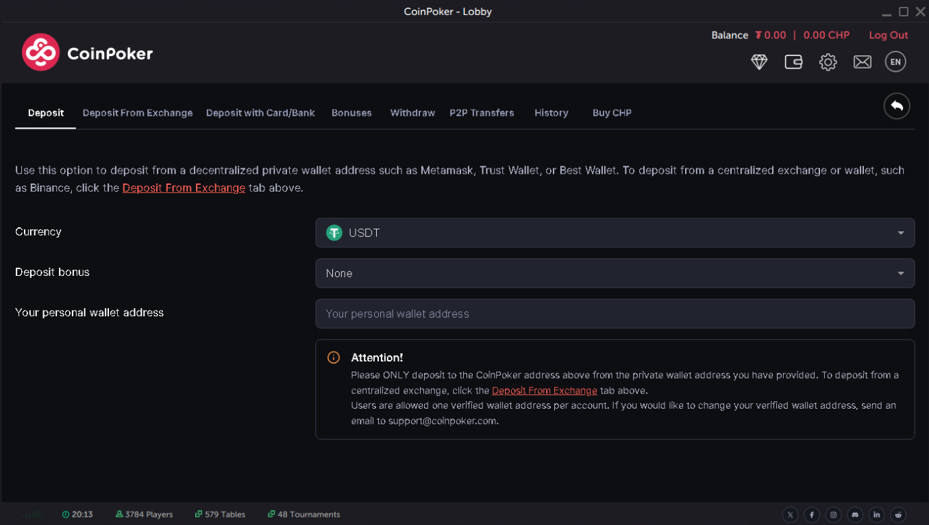
Task: Open the LinkedIn social link
Action: pyautogui.click(x=877, y=515)
